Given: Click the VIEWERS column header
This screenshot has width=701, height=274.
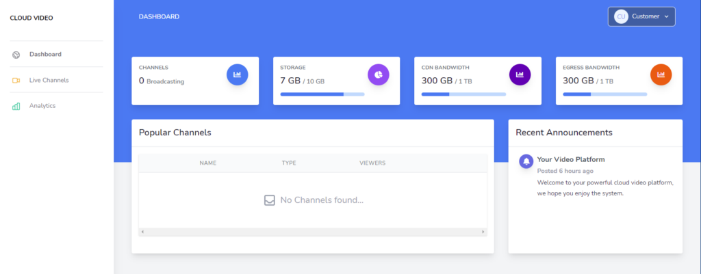Looking at the screenshot, I should (x=372, y=163).
